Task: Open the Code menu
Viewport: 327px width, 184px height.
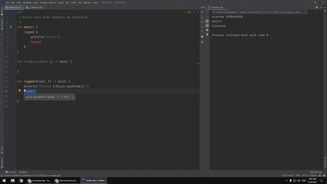Action: (x=36, y=3)
